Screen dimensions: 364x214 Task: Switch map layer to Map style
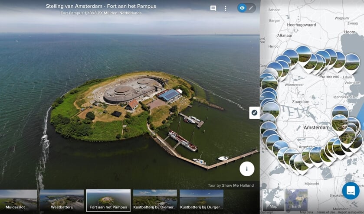(x=273, y=200)
